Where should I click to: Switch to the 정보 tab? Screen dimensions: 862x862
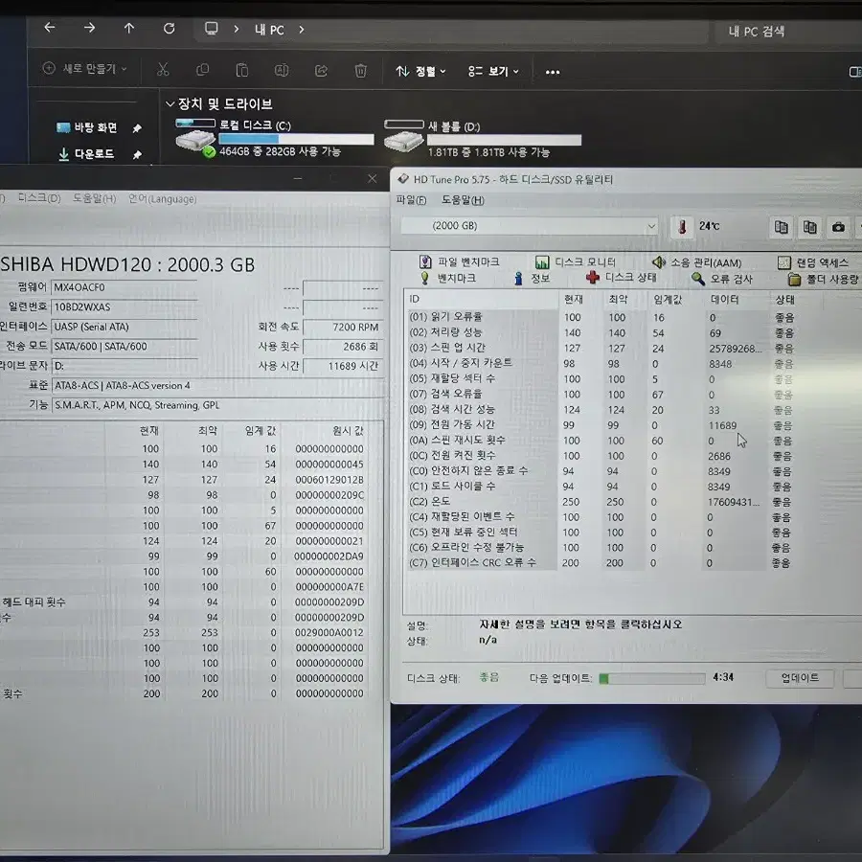click(533, 279)
